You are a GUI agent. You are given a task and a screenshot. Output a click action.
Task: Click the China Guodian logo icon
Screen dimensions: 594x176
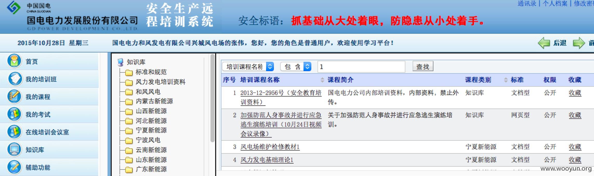pyautogui.click(x=14, y=7)
